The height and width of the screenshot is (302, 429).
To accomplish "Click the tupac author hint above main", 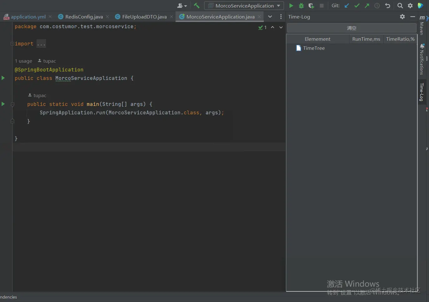I will (37, 95).
